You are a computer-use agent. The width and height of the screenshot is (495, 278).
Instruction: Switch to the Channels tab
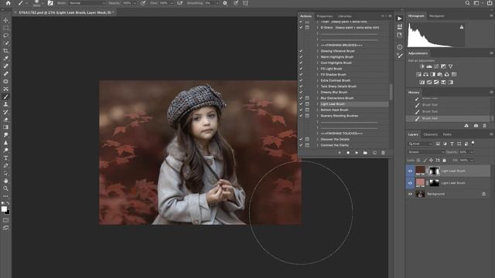tap(430, 134)
